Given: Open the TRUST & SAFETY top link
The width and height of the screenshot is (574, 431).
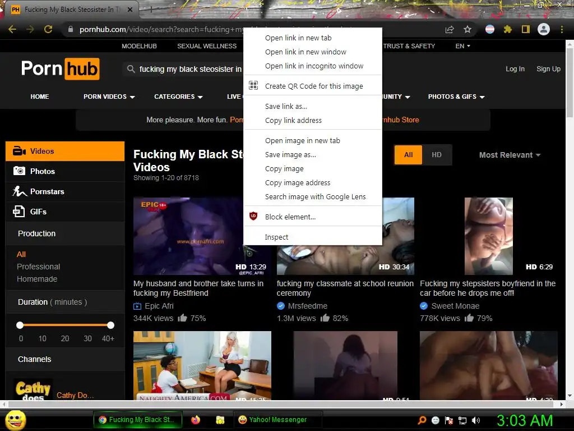Looking at the screenshot, I should coord(409,46).
